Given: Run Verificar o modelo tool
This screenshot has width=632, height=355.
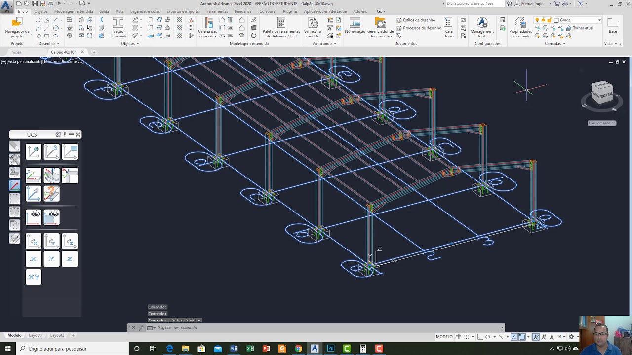Looking at the screenshot, I should (313, 28).
